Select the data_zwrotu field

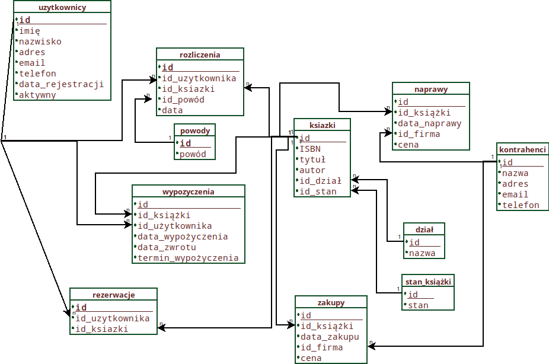(167, 247)
